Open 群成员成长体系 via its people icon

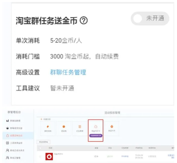click(7, 150)
